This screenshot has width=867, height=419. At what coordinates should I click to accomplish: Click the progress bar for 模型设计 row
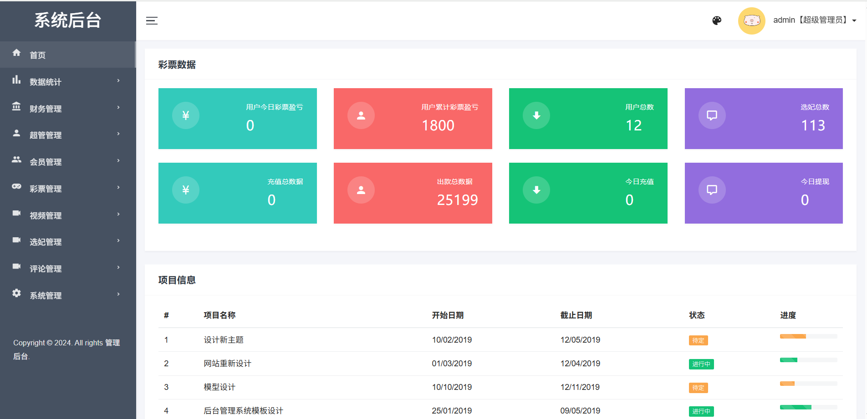click(x=808, y=384)
